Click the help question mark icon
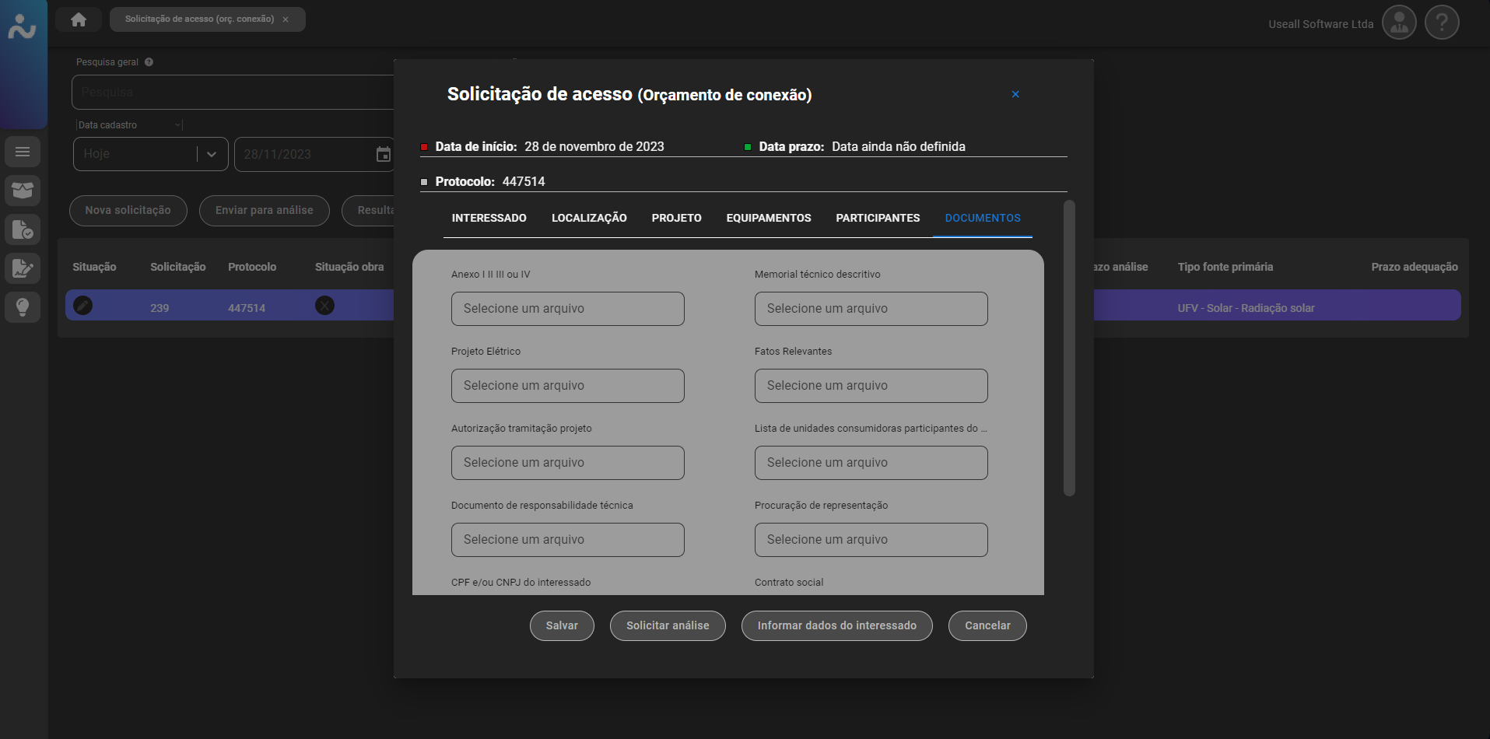The width and height of the screenshot is (1490, 739). (x=1441, y=23)
